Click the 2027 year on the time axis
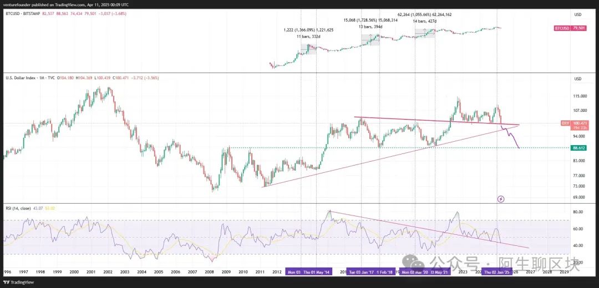The height and width of the screenshot is (288, 599). click(530, 272)
